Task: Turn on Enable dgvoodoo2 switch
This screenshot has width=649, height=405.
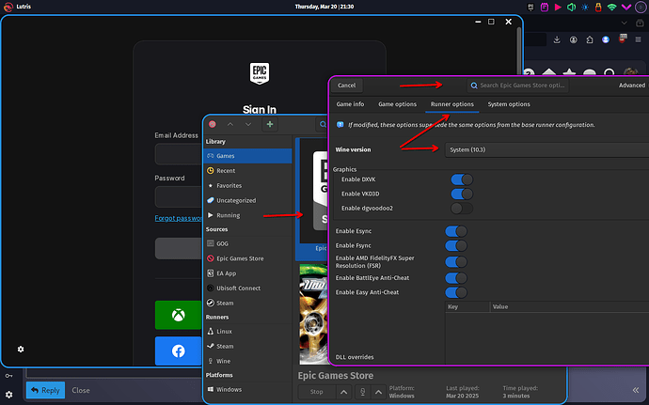Action: pyautogui.click(x=462, y=209)
